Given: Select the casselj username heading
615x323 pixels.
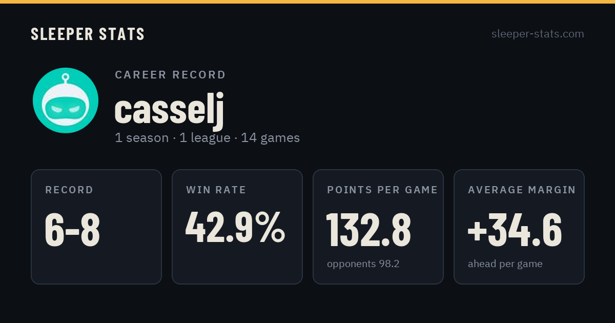Looking at the screenshot, I should 169,110.
